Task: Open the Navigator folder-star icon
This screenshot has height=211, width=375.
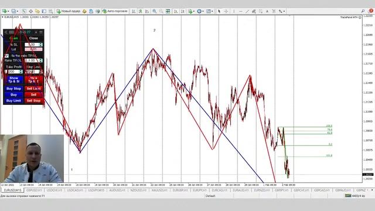Action: coord(37,11)
